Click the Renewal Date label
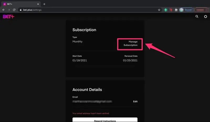This screenshot has height=122, width=210. click(x=131, y=56)
